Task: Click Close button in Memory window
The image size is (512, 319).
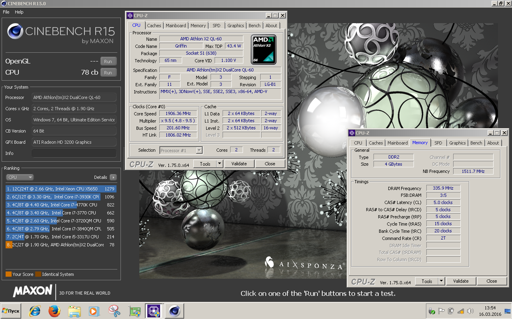Action: (x=492, y=281)
